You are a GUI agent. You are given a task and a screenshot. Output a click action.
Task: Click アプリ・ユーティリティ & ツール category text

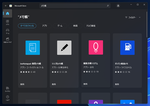click(x=32, y=67)
